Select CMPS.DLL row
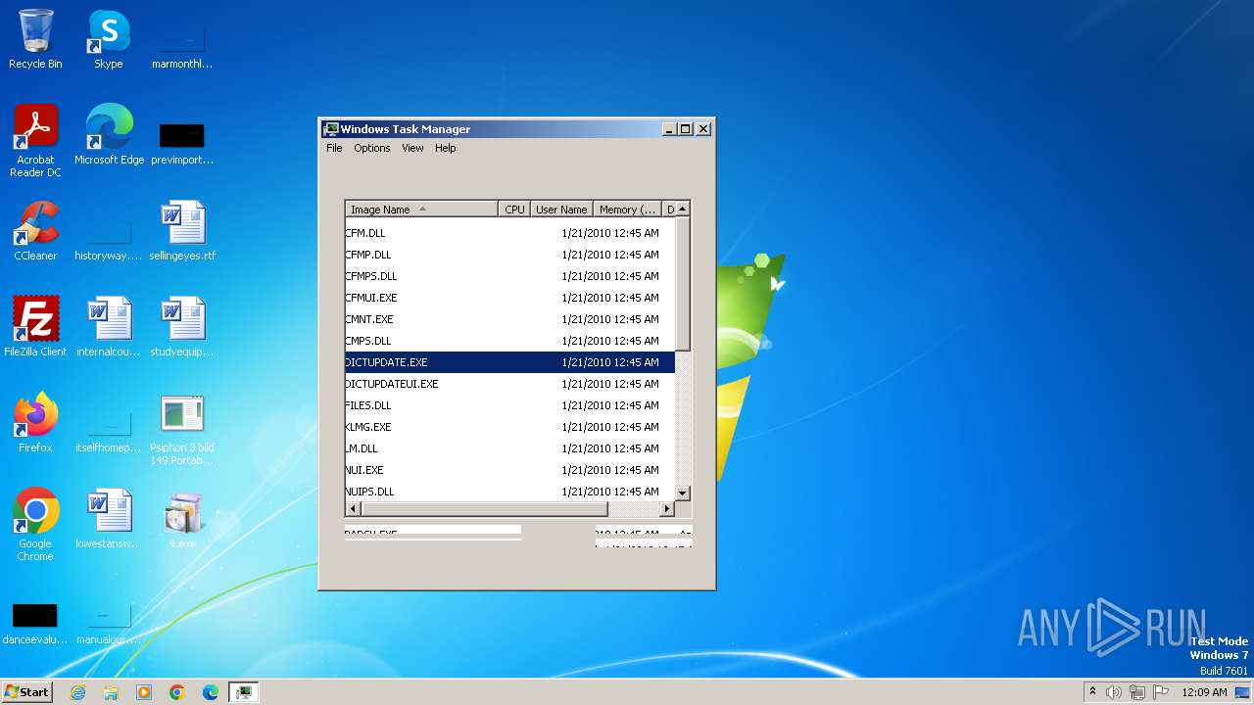 [509, 341]
